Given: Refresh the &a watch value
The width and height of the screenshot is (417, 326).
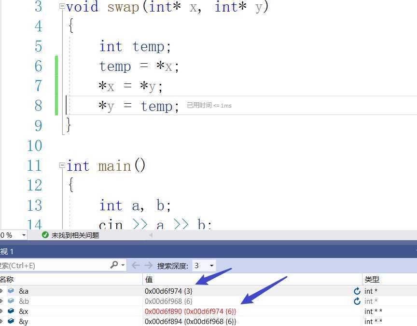Looking at the screenshot, I should coord(357,291).
